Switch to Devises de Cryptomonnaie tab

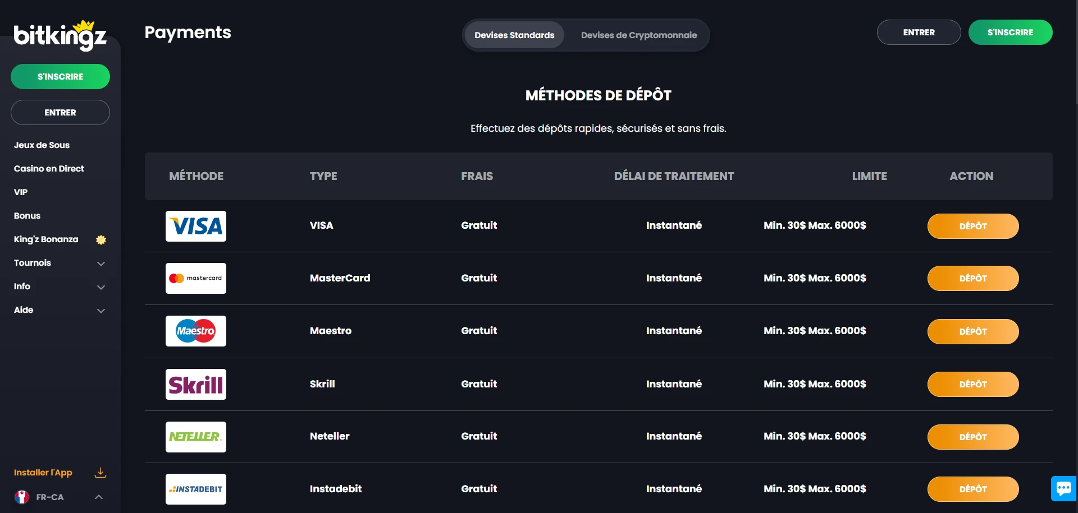(639, 35)
